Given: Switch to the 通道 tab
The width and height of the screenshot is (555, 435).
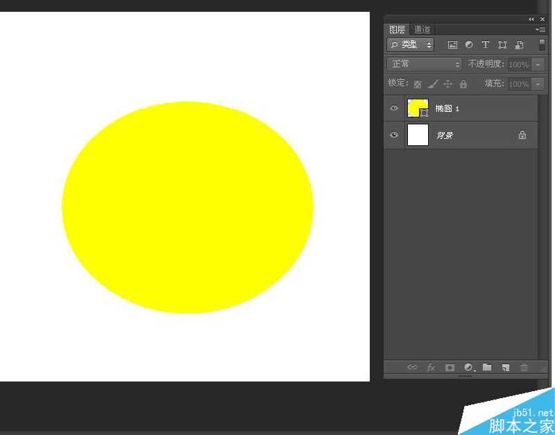Looking at the screenshot, I should [422, 30].
